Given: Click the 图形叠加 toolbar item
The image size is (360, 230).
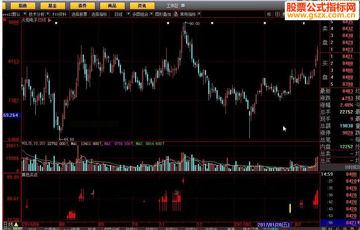Looking at the screenshot, I should coord(163,14).
